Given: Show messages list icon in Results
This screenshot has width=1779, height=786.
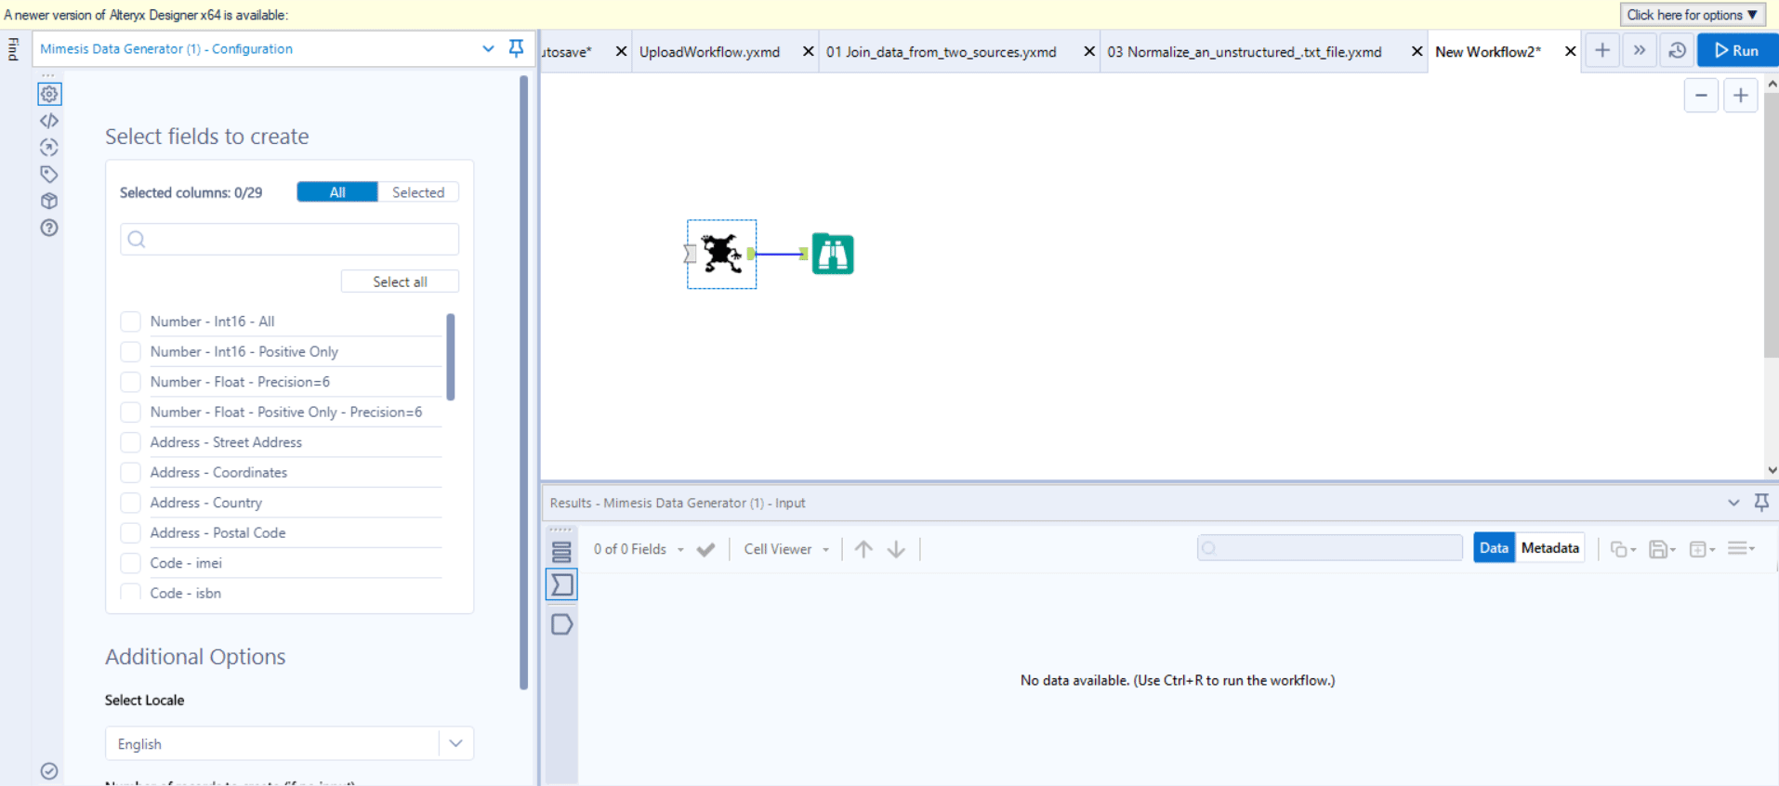Looking at the screenshot, I should [x=561, y=552].
